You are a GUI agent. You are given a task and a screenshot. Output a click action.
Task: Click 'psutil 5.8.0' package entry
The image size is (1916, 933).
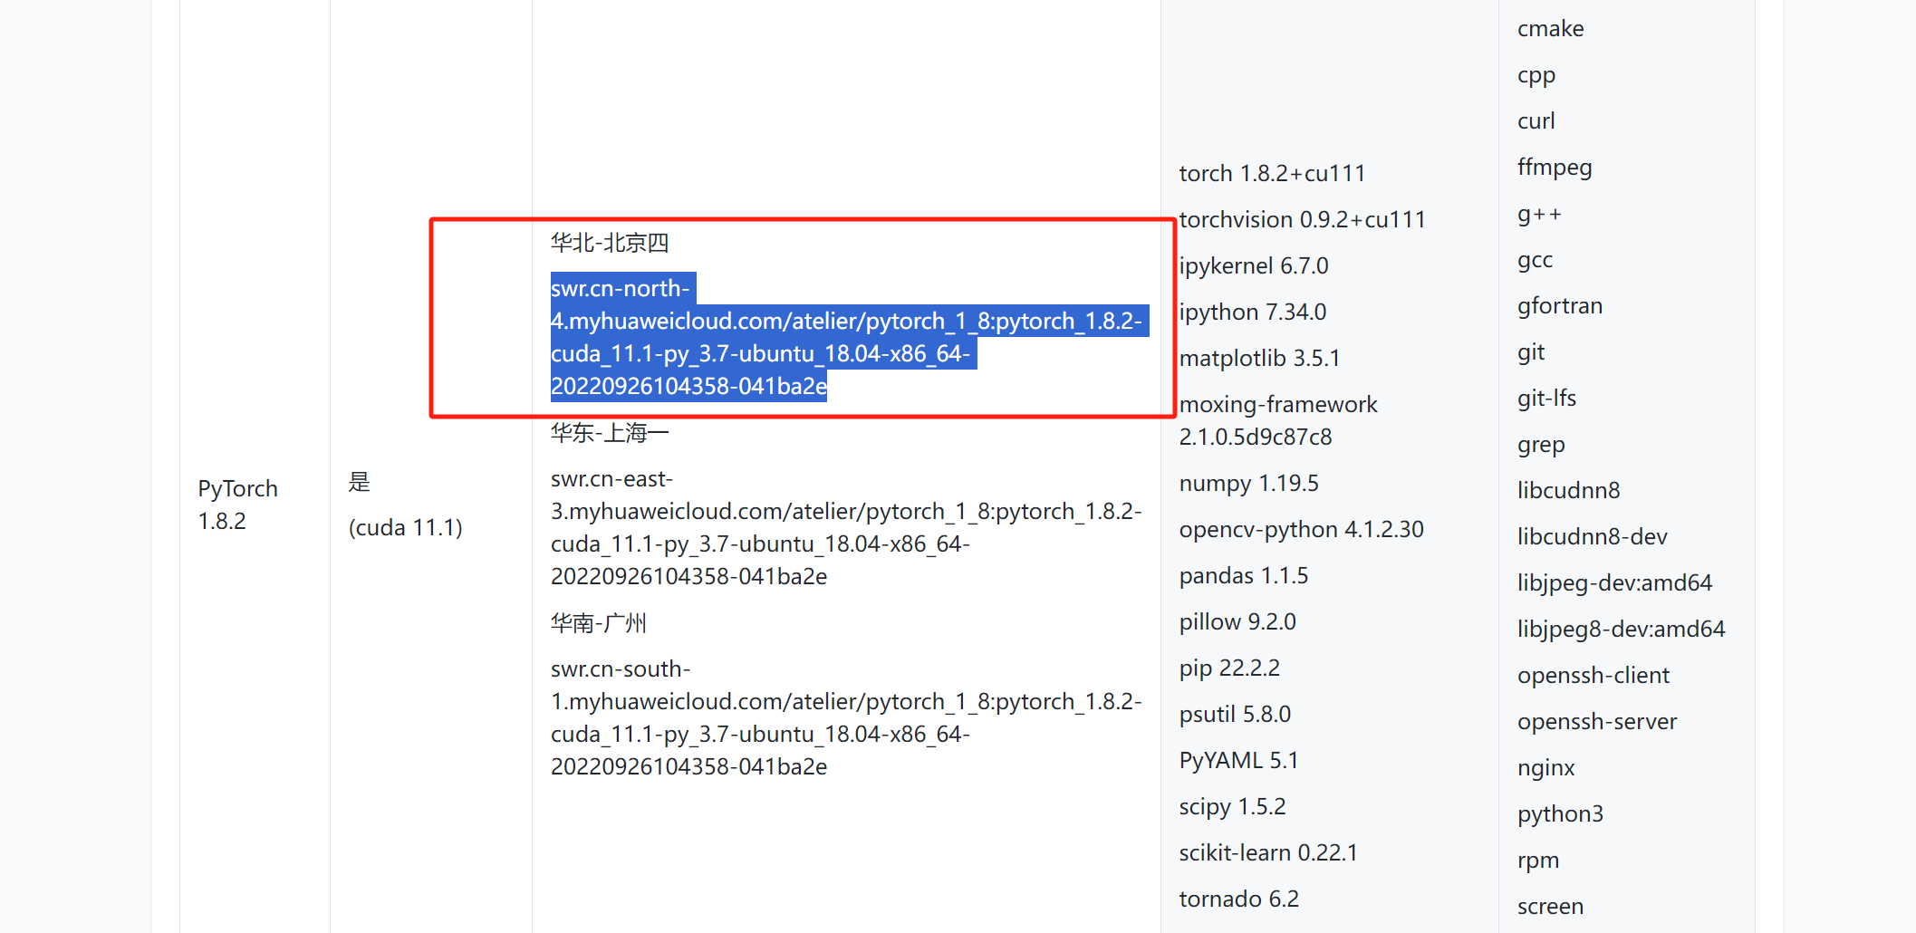click(1235, 714)
